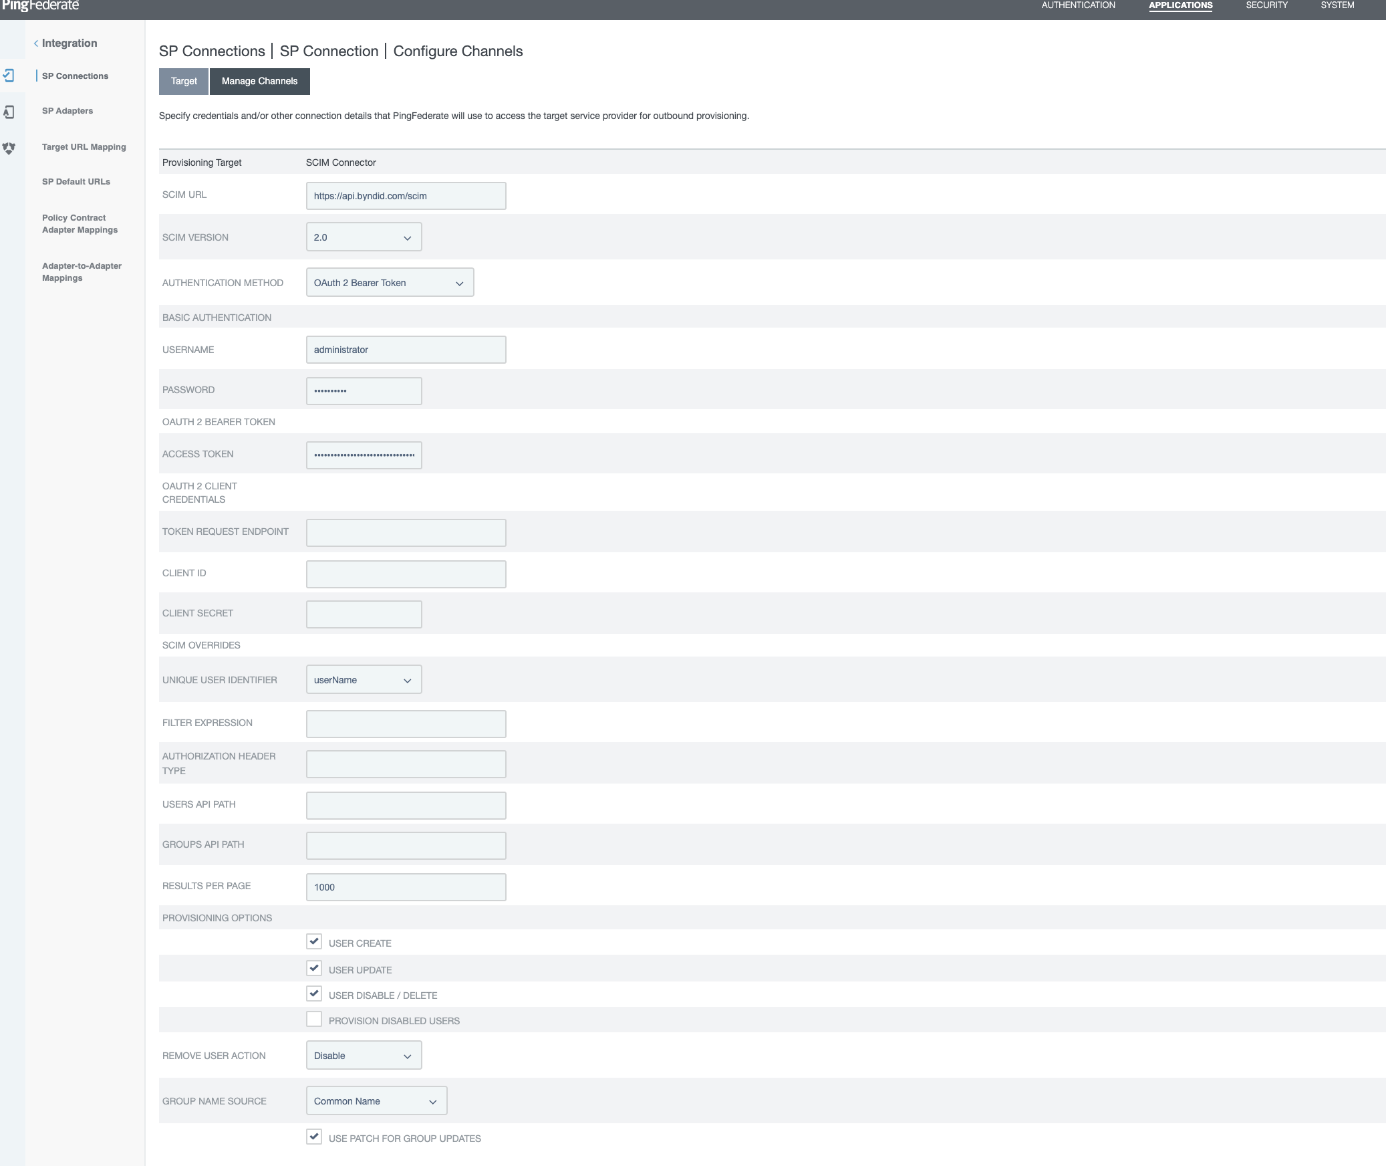Click the checkmark device icon in left rail

[9, 76]
